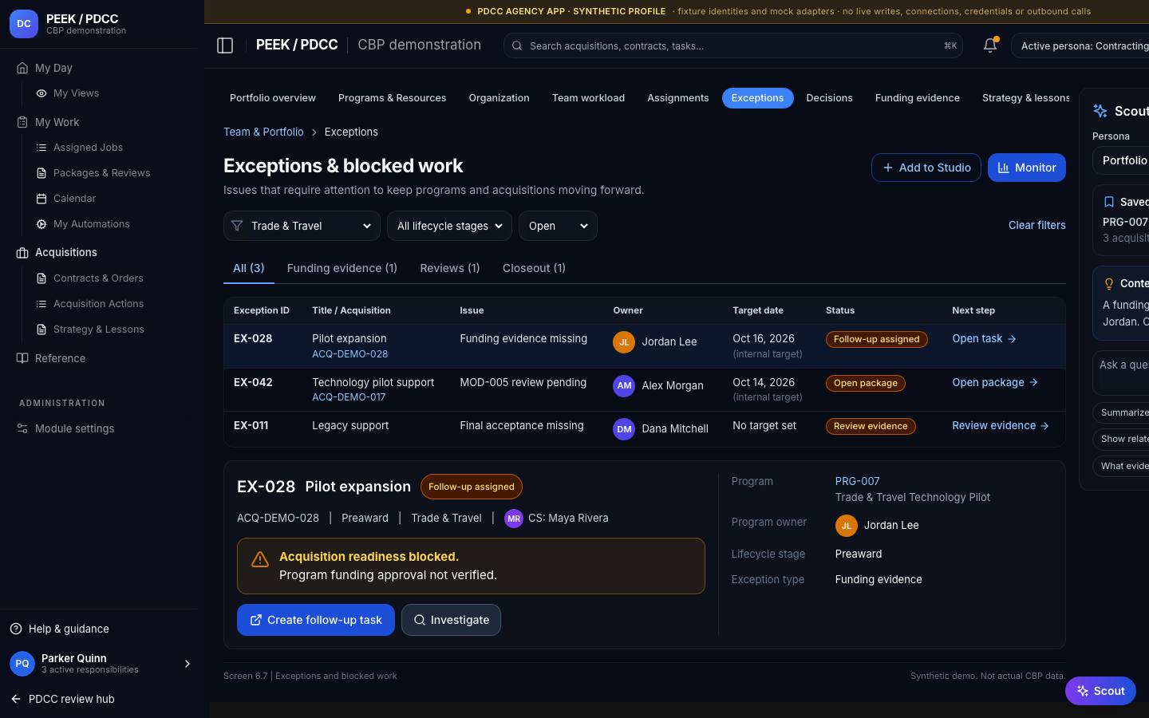This screenshot has height=718, width=1149.
Task: Open the Portfolio persona dropdown in Scout
Action: point(1120,160)
